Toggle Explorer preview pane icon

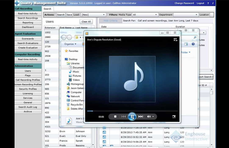(x=186, y=44)
